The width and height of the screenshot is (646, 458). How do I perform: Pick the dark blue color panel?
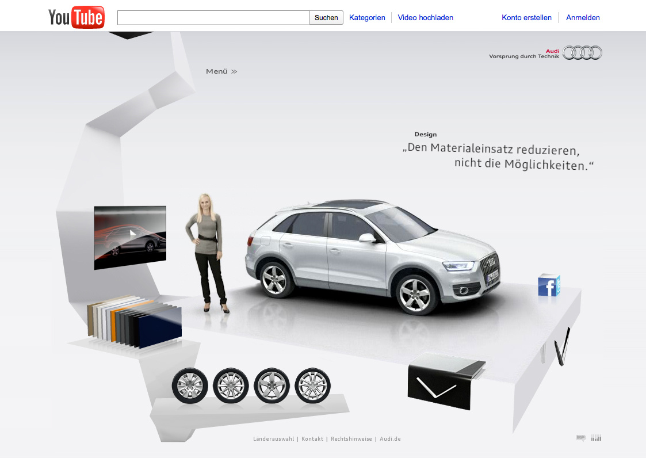160,327
